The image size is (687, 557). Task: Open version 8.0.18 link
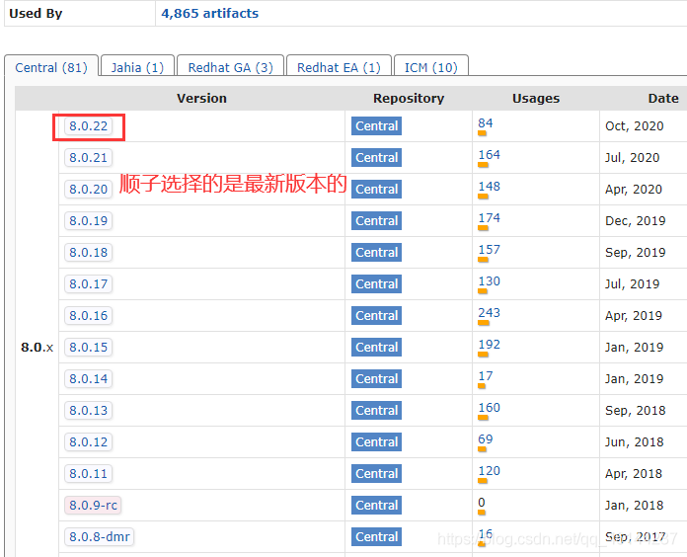[88, 253]
